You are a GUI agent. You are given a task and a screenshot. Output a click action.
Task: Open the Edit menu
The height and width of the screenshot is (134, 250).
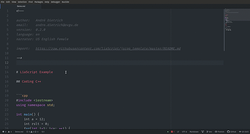click(8, 2)
